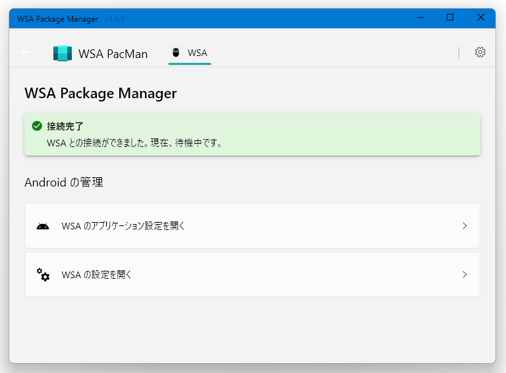Image resolution: width=506 pixels, height=373 pixels.
Task: Click the Android robot icon in application settings row
Action: click(43, 226)
